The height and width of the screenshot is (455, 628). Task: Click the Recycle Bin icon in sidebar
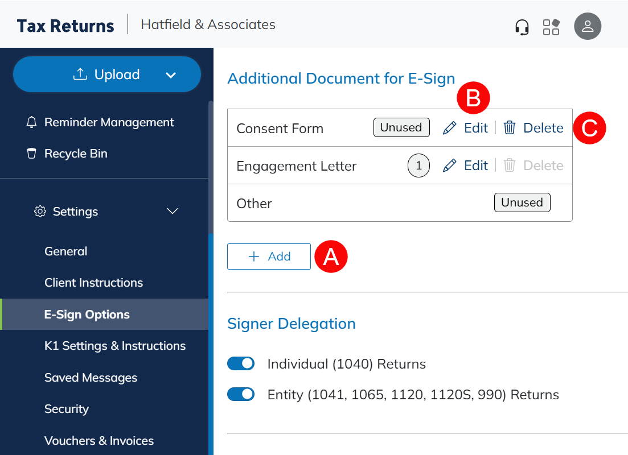(x=32, y=154)
